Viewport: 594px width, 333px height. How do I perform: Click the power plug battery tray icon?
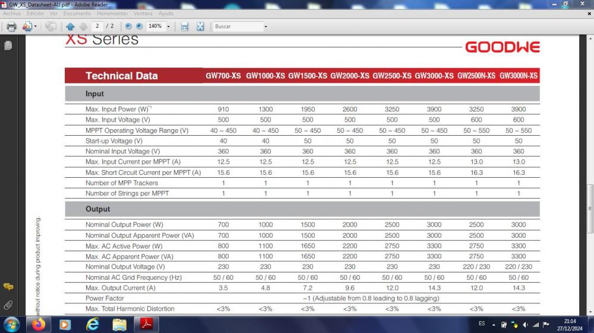(x=504, y=325)
